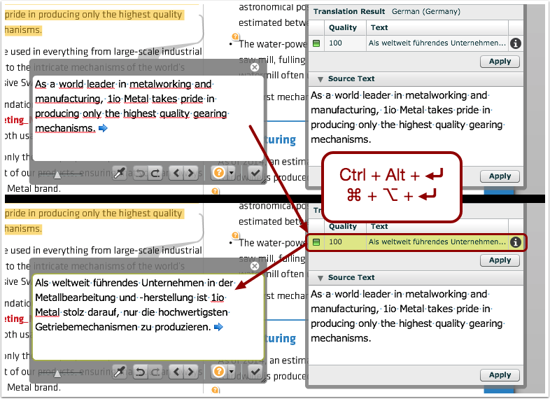
Task: Click Apply below Source Text in the upper panel
Action: point(500,176)
